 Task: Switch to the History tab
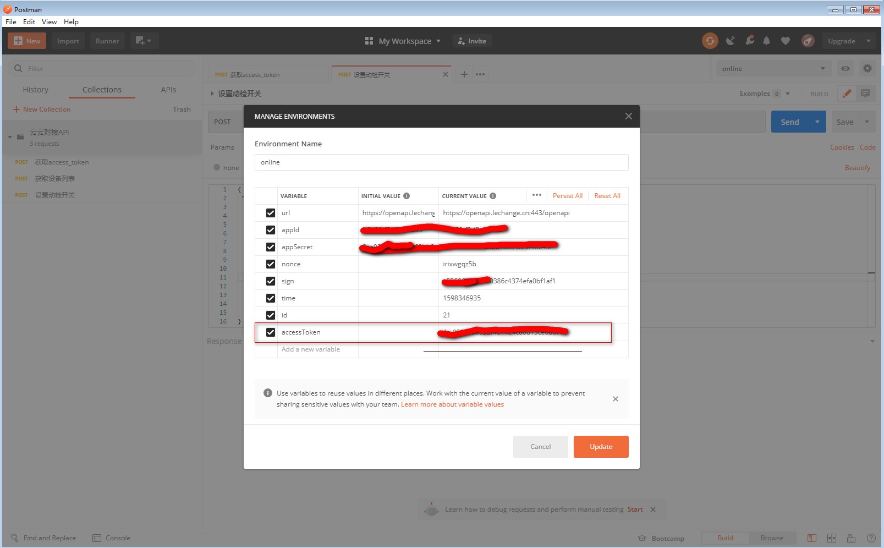(x=35, y=90)
